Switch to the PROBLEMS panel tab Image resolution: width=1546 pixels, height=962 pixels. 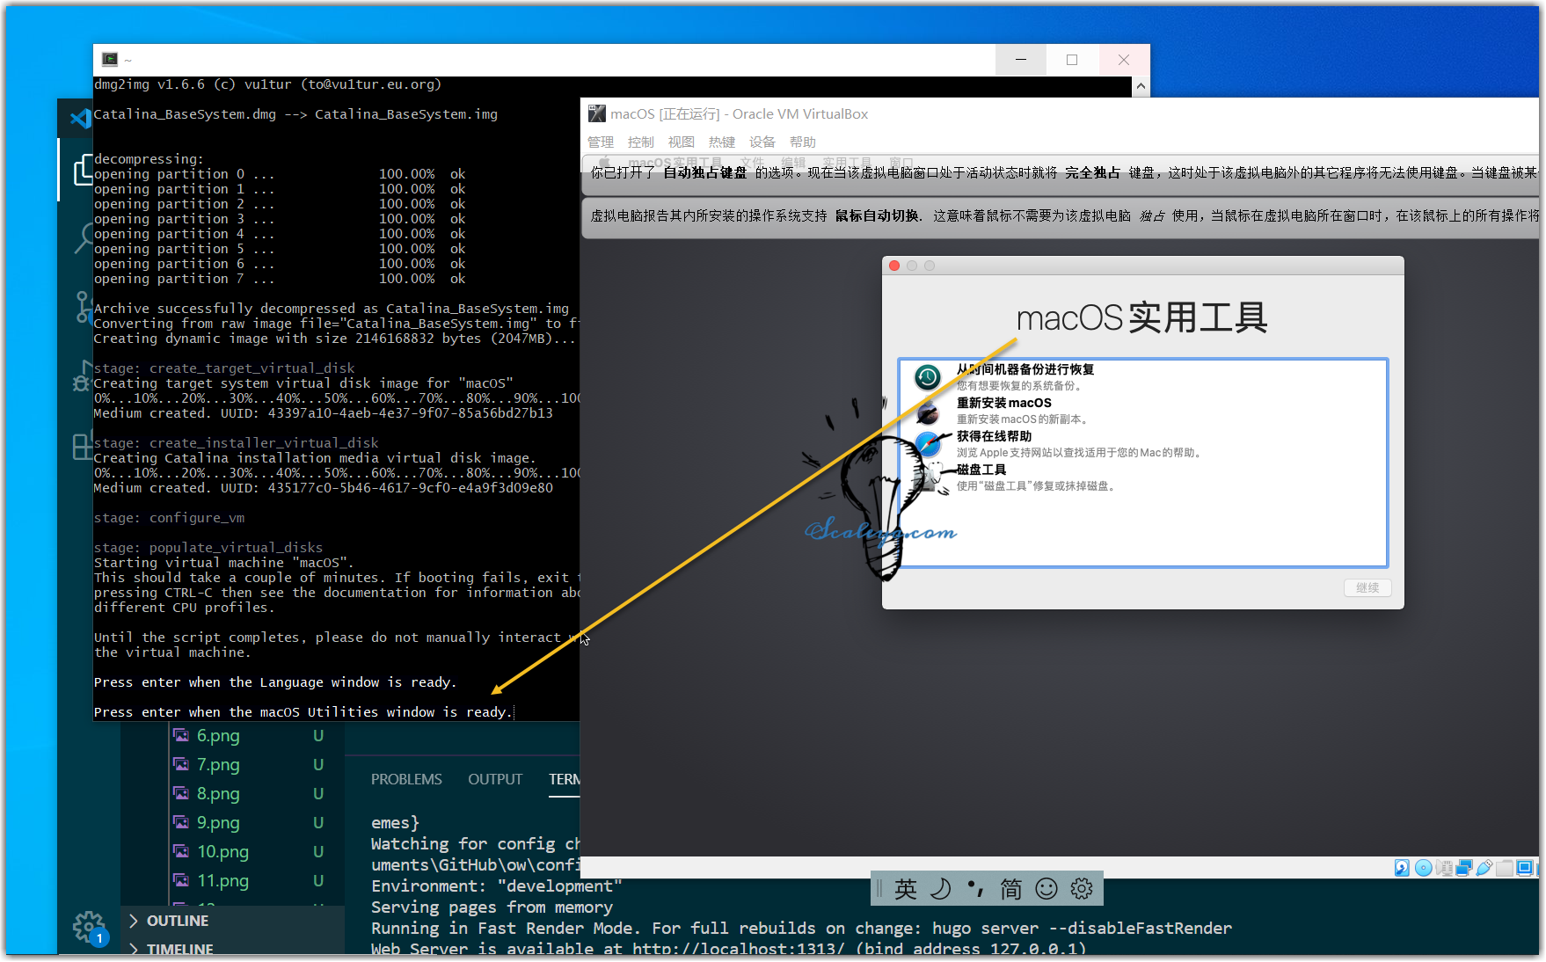(x=406, y=779)
